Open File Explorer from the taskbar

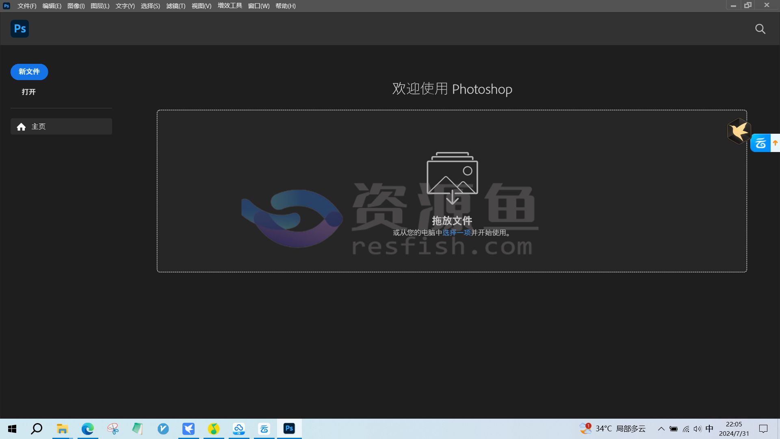point(62,429)
